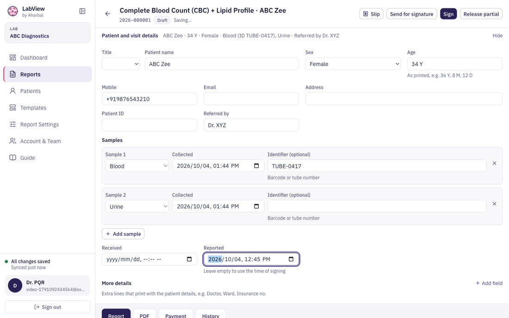Click the Dashboard grid icon
509x318 pixels.
point(12,58)
